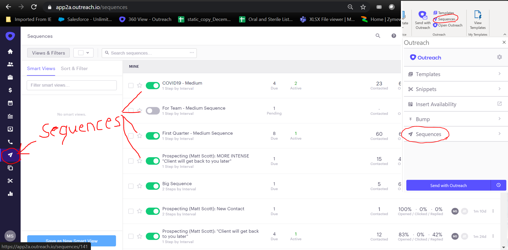Open the Snippets scissors icon in sidebar
508x250 pixels.
(x=10, y=181)
